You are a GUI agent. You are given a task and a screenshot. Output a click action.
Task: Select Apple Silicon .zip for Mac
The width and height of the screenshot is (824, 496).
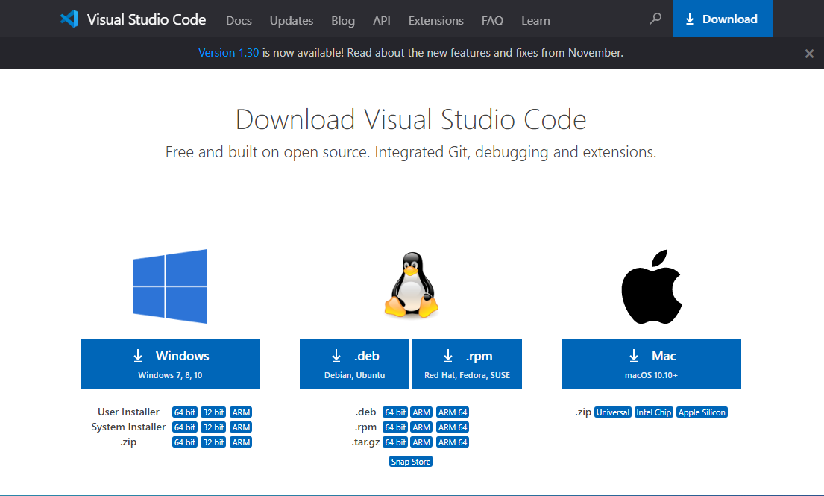point(702,412)
